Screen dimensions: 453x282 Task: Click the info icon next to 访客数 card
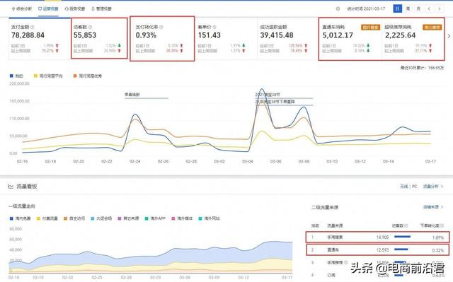click(90, 27)
